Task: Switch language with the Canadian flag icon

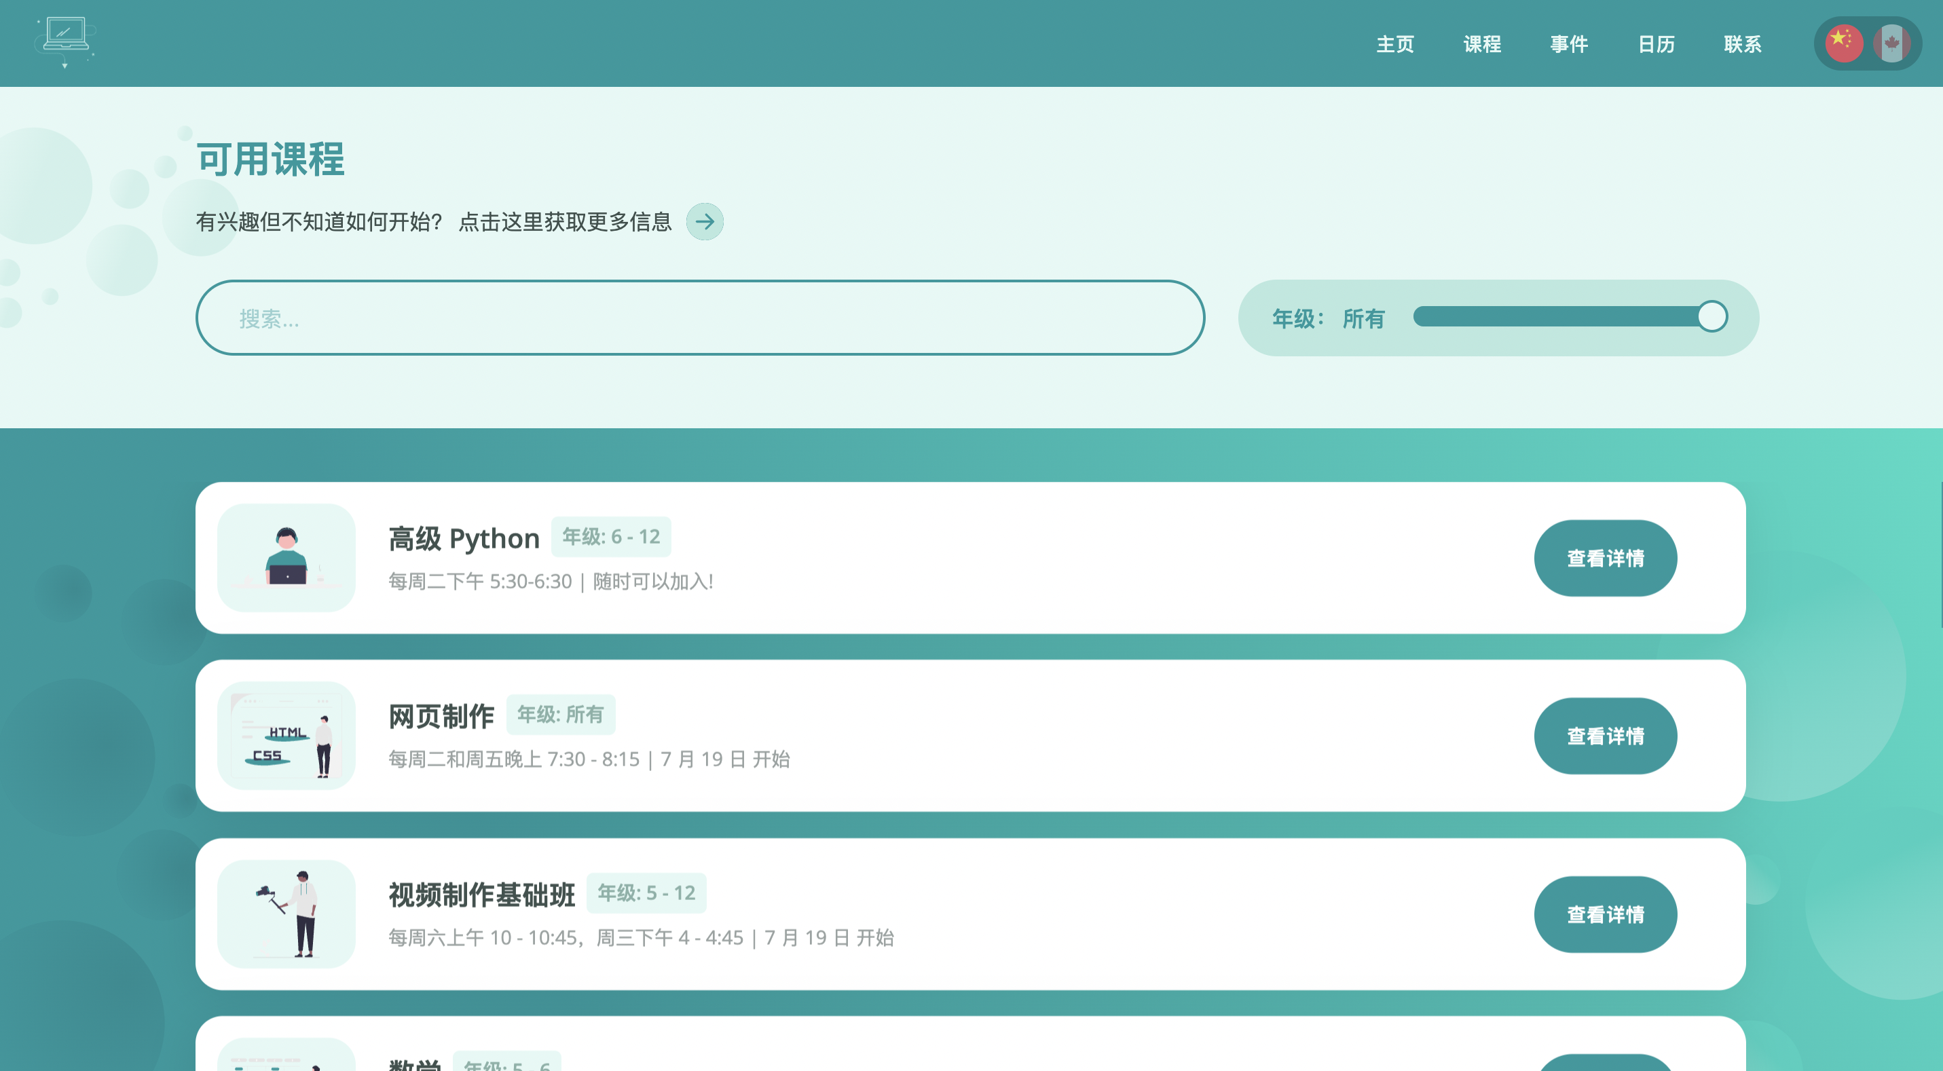Action: (x=1891, y=43)
